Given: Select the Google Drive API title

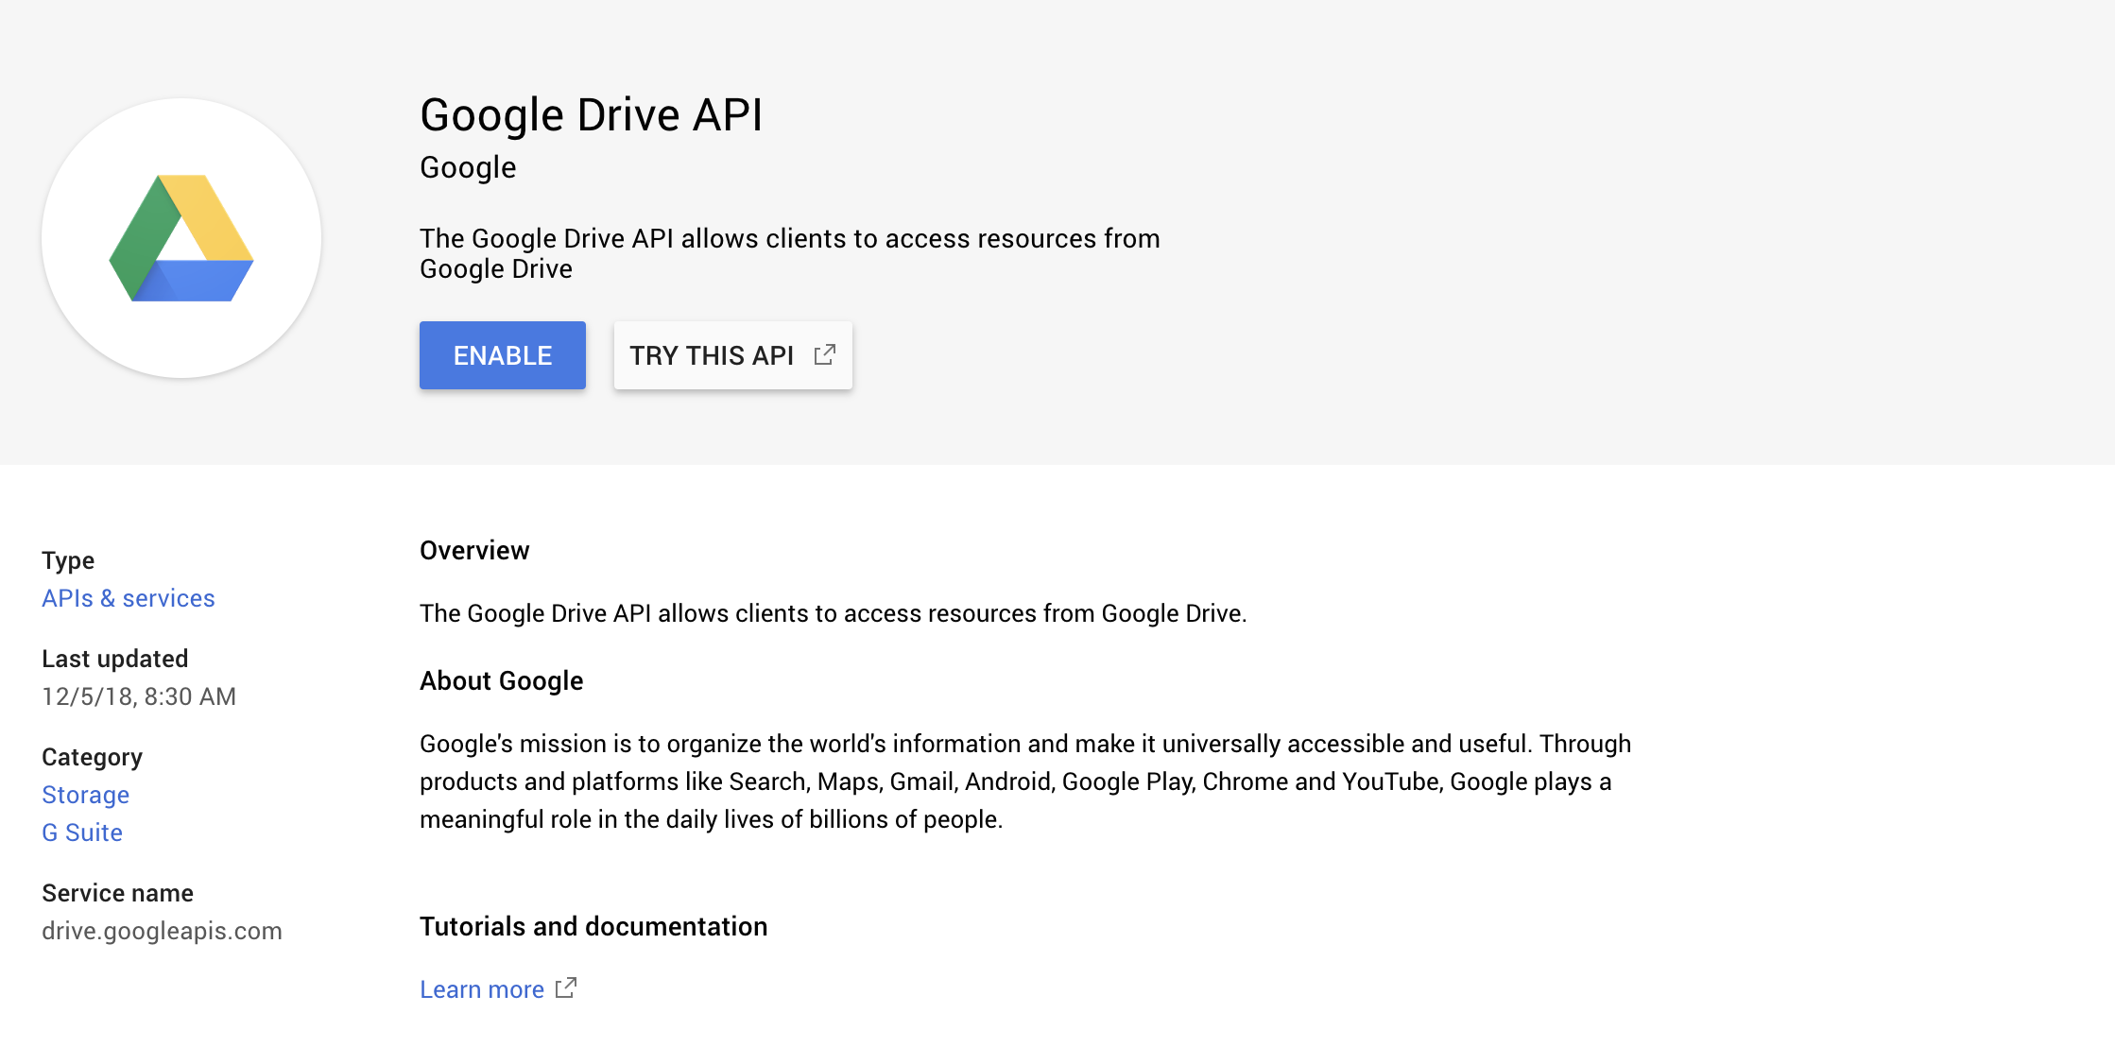Looking at the screenshot, I should tap(592, 115).
